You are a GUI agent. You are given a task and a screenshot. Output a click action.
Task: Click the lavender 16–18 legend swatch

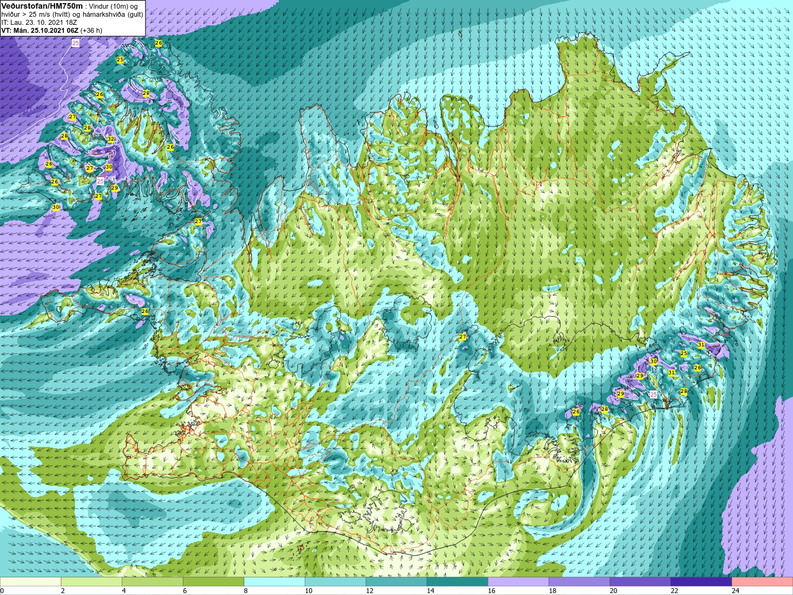point(519,582)
